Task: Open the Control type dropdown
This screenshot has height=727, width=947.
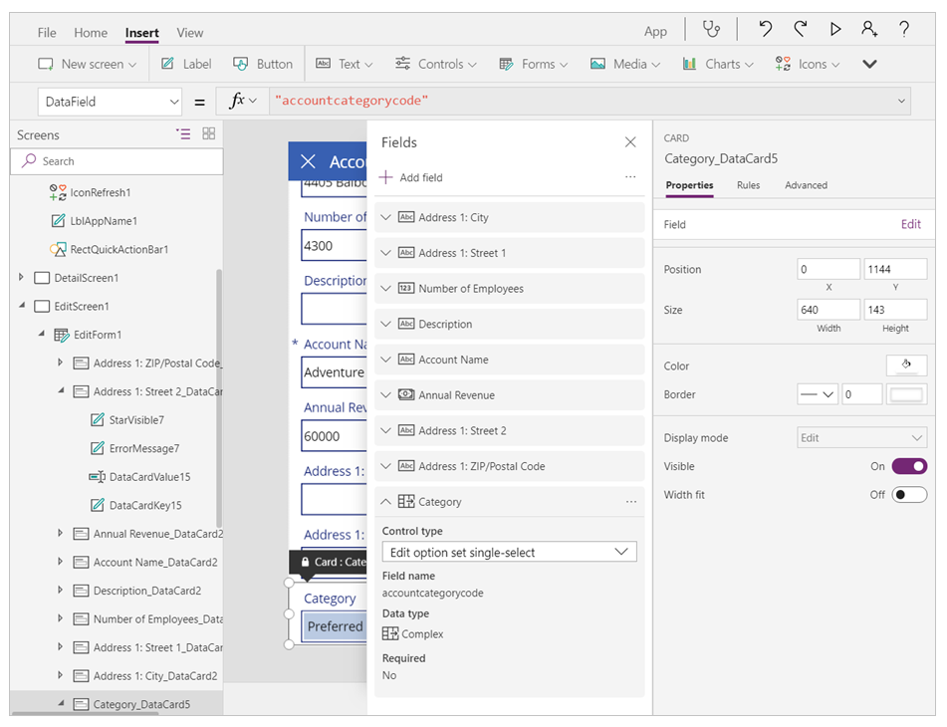Action: pos(509,552)
